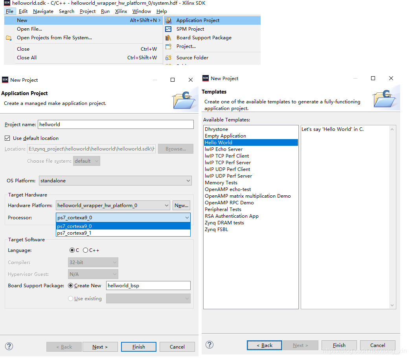The height and width of the screenshot is (358, 410).
Task: Choose ps7_cortexa9_0 from processor list
Action: coord(123,226)
